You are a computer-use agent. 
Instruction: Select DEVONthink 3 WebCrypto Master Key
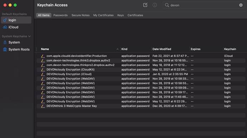tap(141, 106)
